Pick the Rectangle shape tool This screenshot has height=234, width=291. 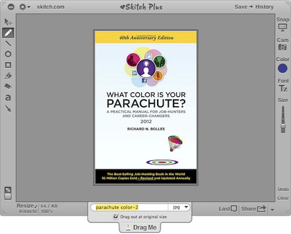click(8, 65)
